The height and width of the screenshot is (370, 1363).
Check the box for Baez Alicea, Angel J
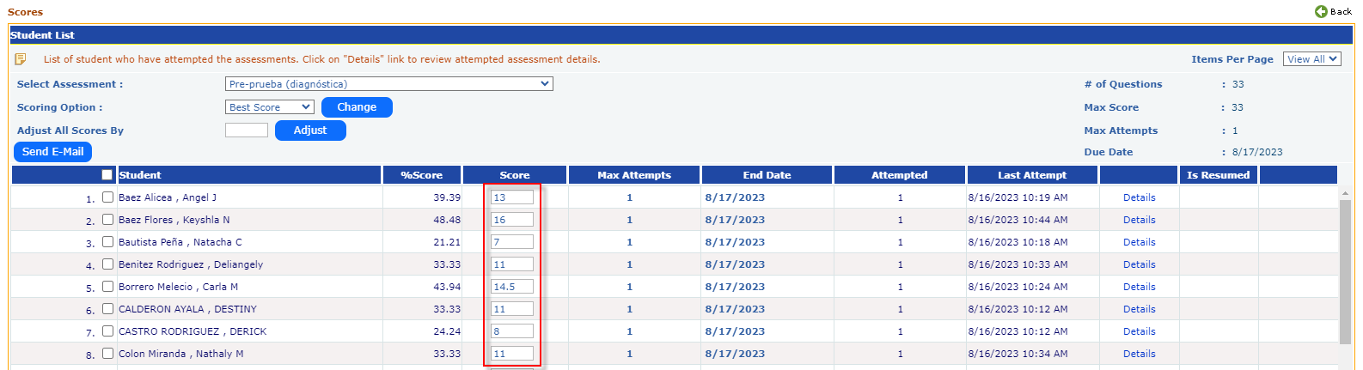tap(108, 197)
